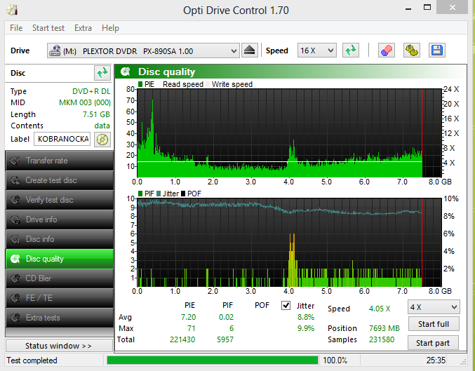Close the Opti Drive Control window
This screenshot has height=371, width=475.
(x=452, y=8)
